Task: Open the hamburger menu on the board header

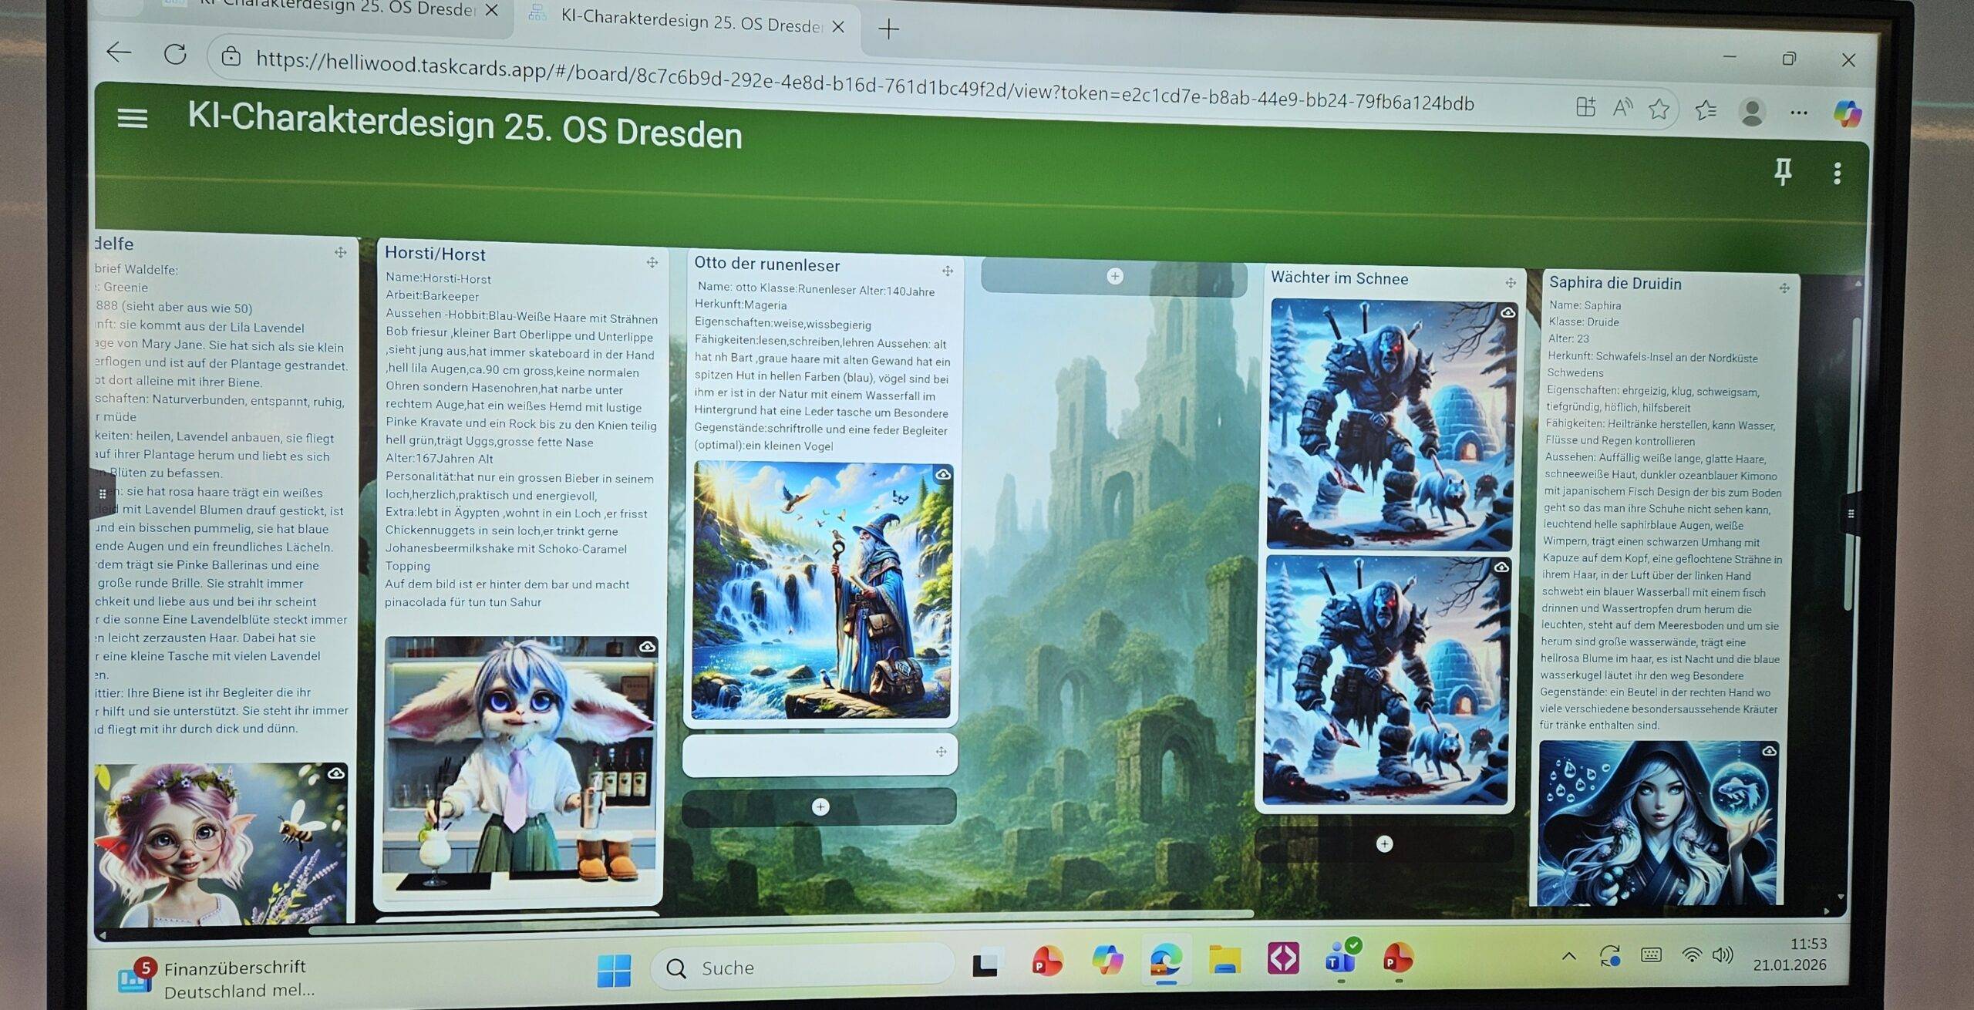Action: coord(132,118)
